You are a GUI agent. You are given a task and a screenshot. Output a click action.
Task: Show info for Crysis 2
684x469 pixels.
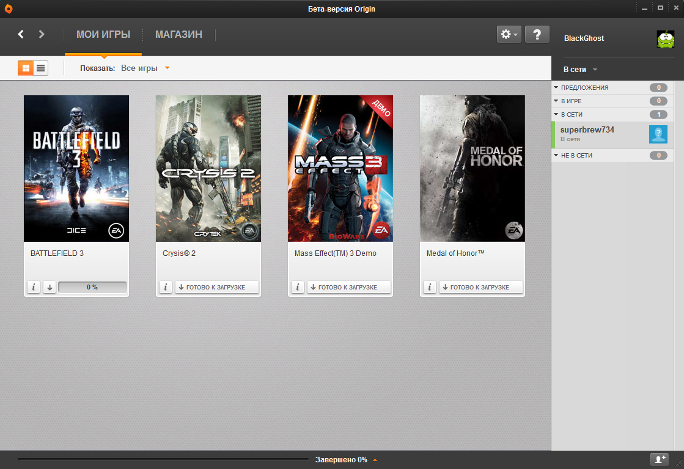click(x=165, y=287)
